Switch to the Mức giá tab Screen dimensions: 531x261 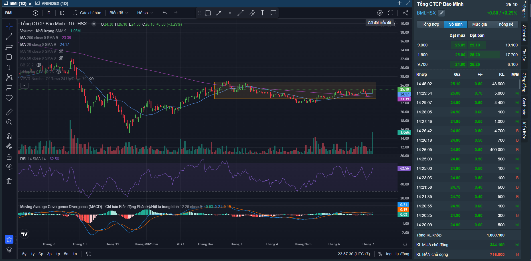(479, 24)
